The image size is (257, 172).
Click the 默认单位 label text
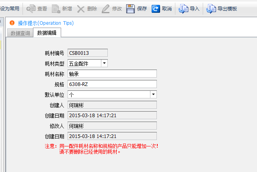[x=54, y=95]
